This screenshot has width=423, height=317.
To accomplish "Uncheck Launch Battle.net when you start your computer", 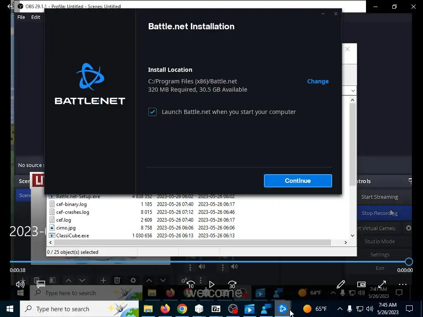I will pos(152,112).
